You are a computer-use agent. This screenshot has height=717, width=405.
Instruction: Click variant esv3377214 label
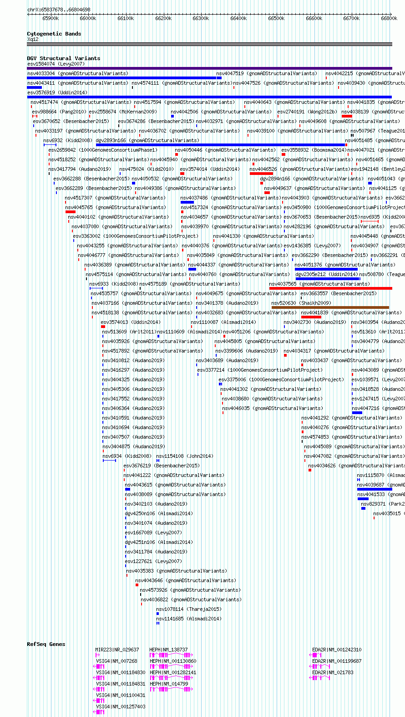click(x=260, y=370)
